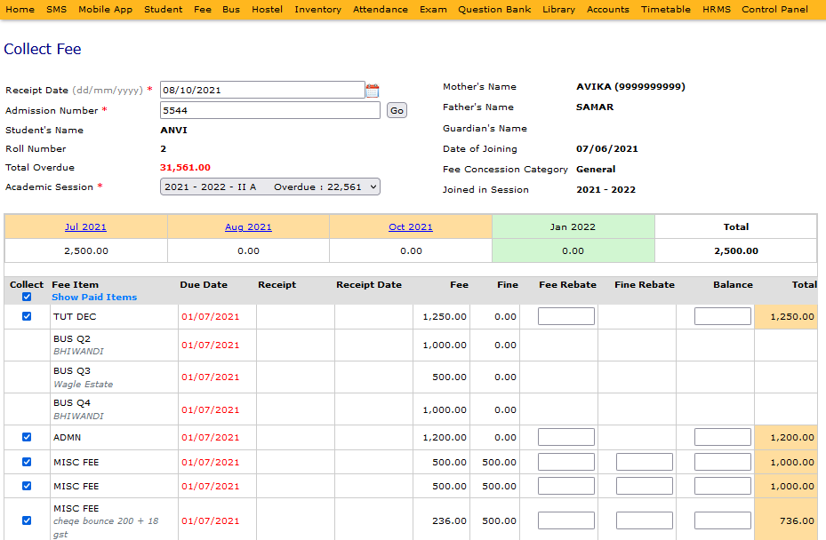
Task: Select the Jan 2022 green installment cell
Action: pos(573,227)
